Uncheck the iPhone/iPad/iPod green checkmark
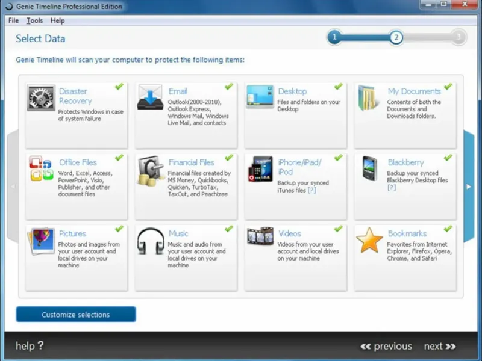This screenshot has height=361, width=482. [x=339, y=158]
